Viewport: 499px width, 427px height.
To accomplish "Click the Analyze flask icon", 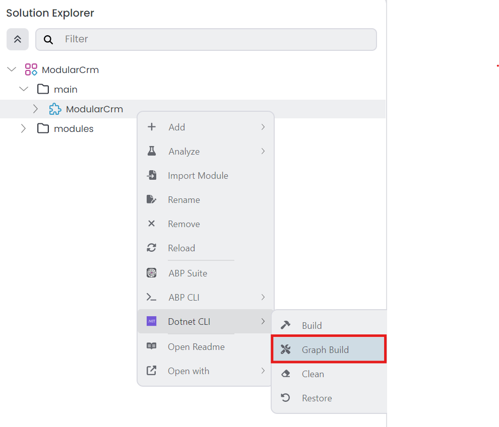I will coord(151,151).
